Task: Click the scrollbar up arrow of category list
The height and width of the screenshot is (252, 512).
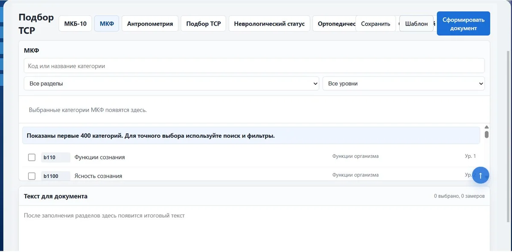Action: tap(487, 127)
